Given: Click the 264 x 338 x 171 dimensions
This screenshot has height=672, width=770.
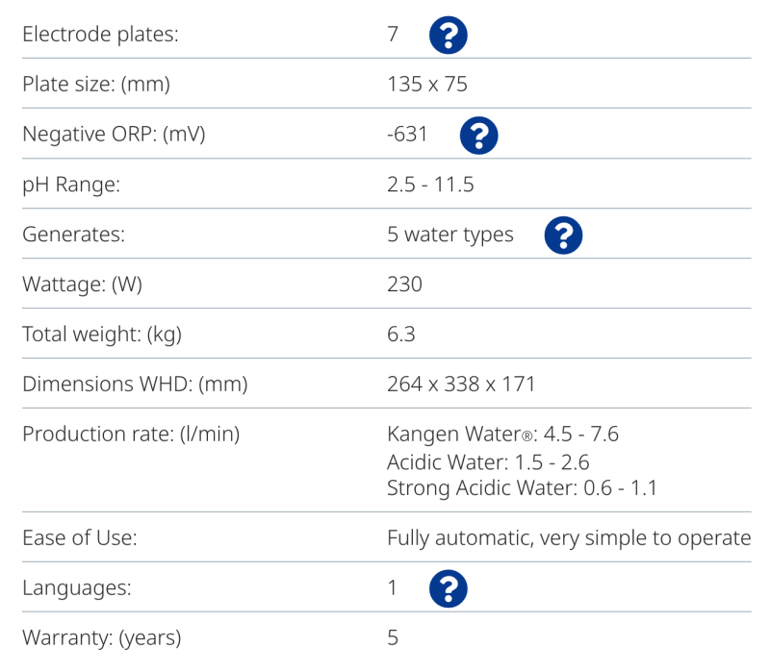Looking at the screenshot, I should (461, 385).
